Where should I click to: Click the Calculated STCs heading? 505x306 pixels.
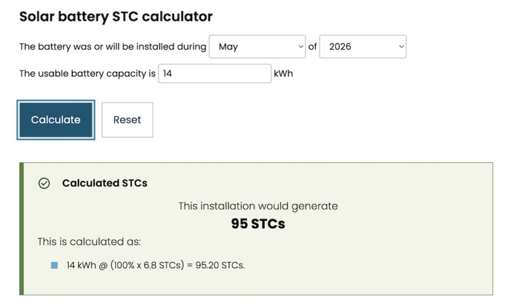point(105,183)
